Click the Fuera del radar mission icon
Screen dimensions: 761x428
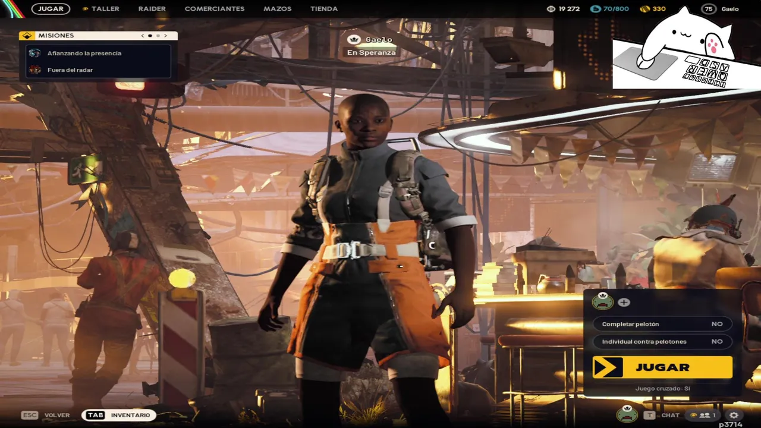point(35,70)
